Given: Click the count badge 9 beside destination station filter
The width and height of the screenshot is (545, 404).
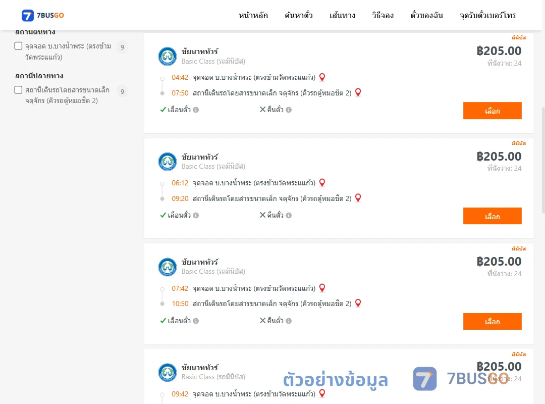Looking at the screenshot, I should (x=122, y=91).
